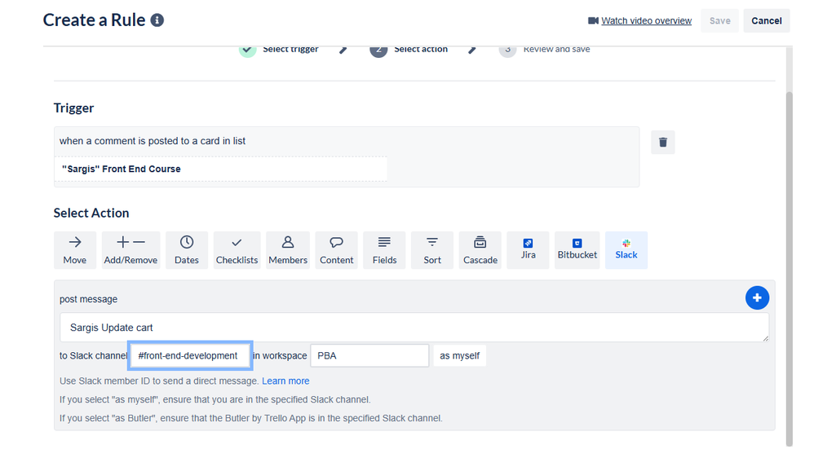
Task: Open the Learn more link
Action: (285, 381)
